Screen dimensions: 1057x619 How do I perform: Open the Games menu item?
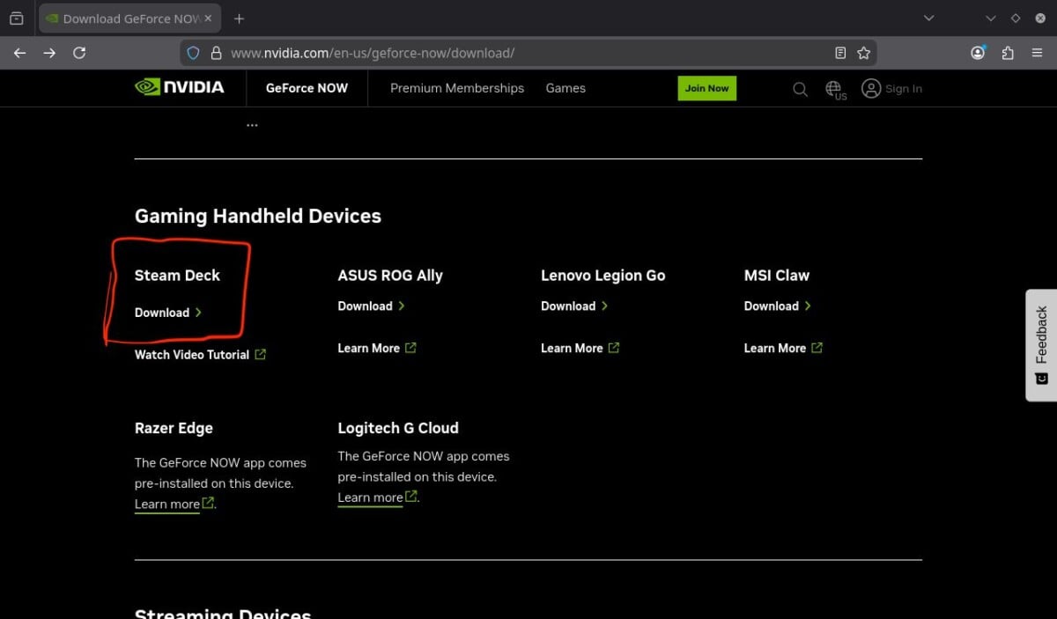pyautogui.click(x=565, y=88)
